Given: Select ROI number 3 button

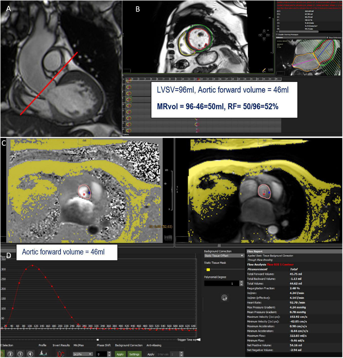Looking at the screenshot, I should pyautogui.click(x=20, y=354).
